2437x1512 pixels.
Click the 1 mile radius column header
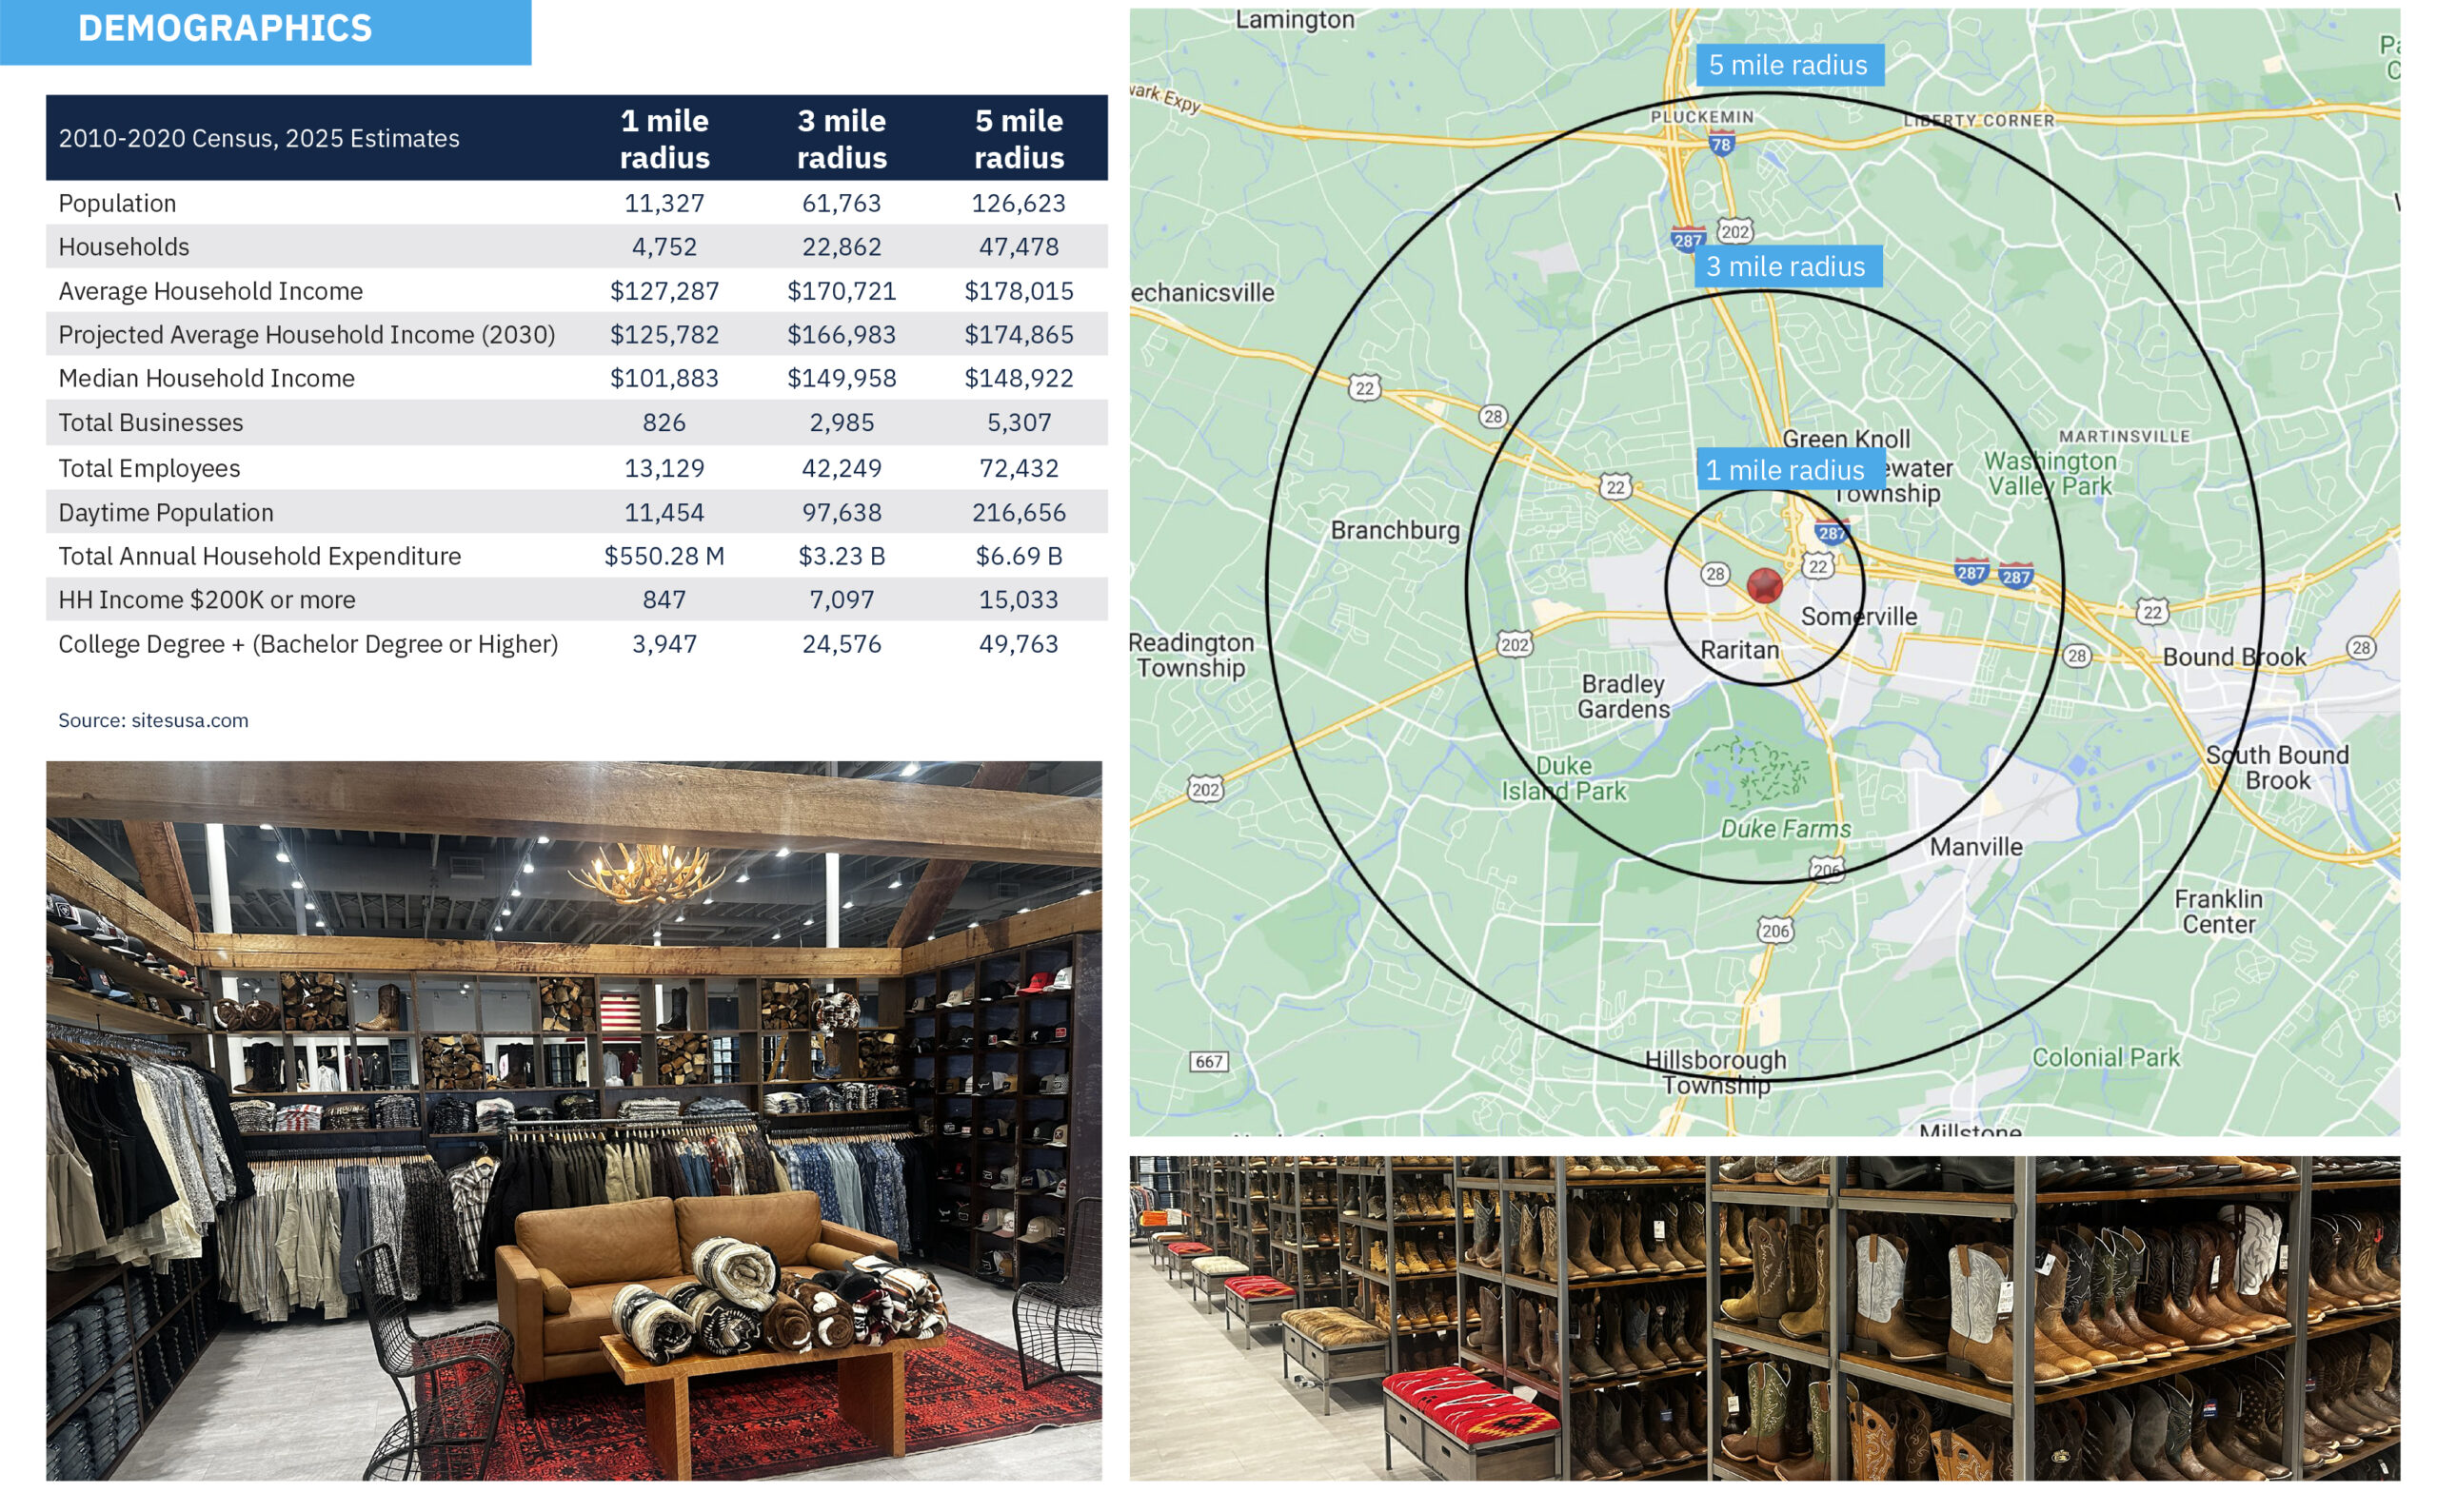[x=664, y=138]
